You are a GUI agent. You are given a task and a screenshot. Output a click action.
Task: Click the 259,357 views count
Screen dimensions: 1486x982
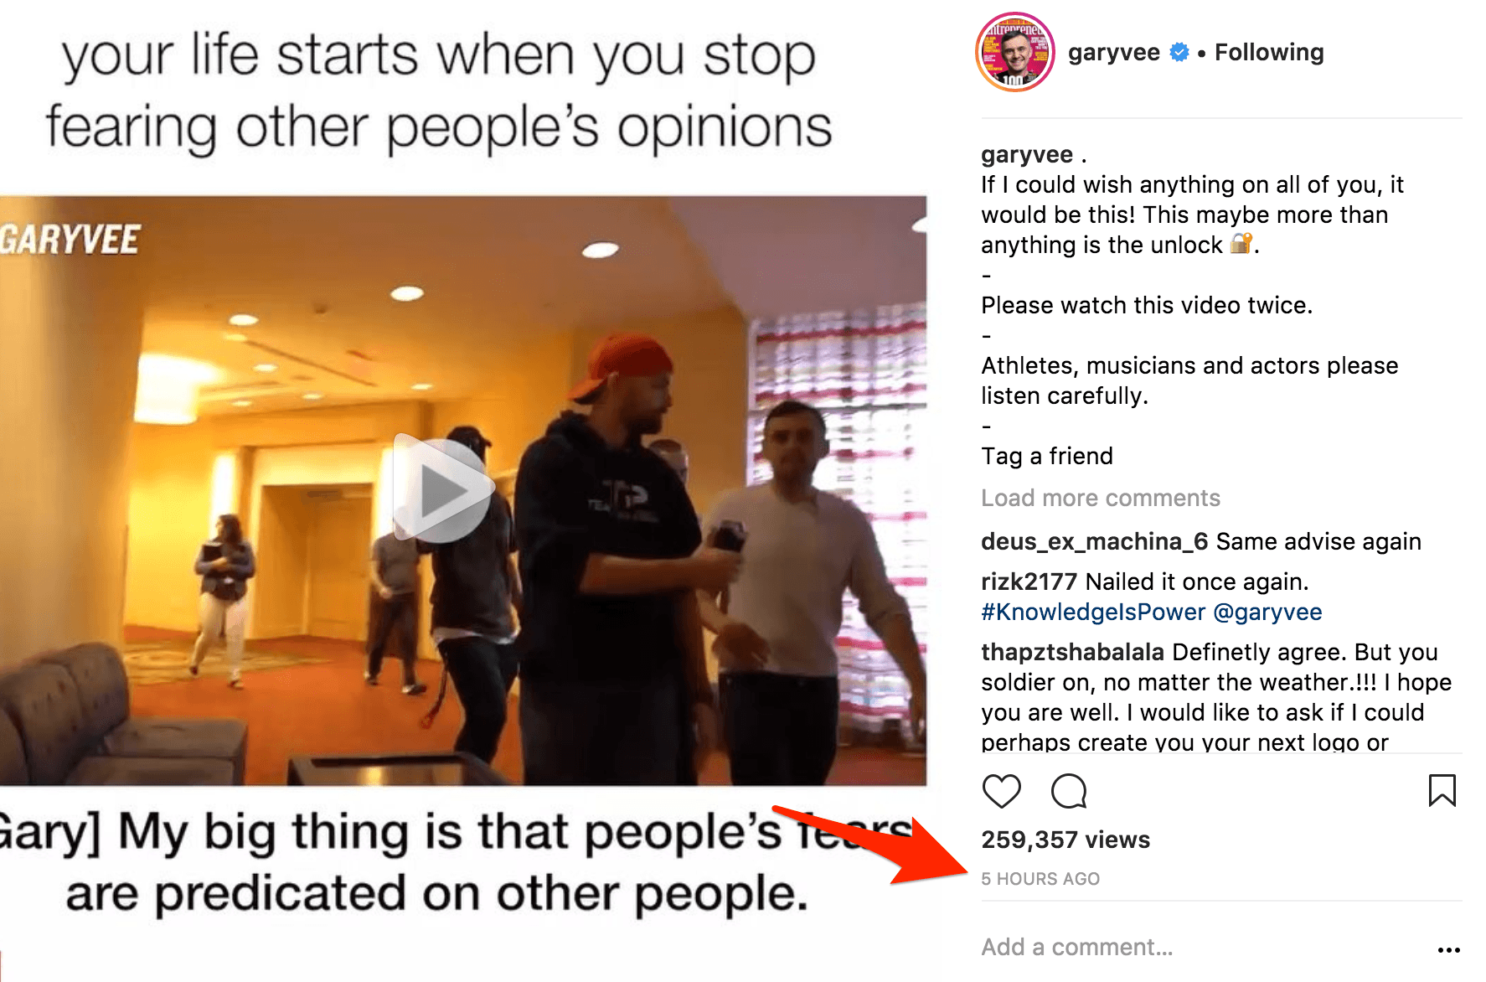(1065, 840)
